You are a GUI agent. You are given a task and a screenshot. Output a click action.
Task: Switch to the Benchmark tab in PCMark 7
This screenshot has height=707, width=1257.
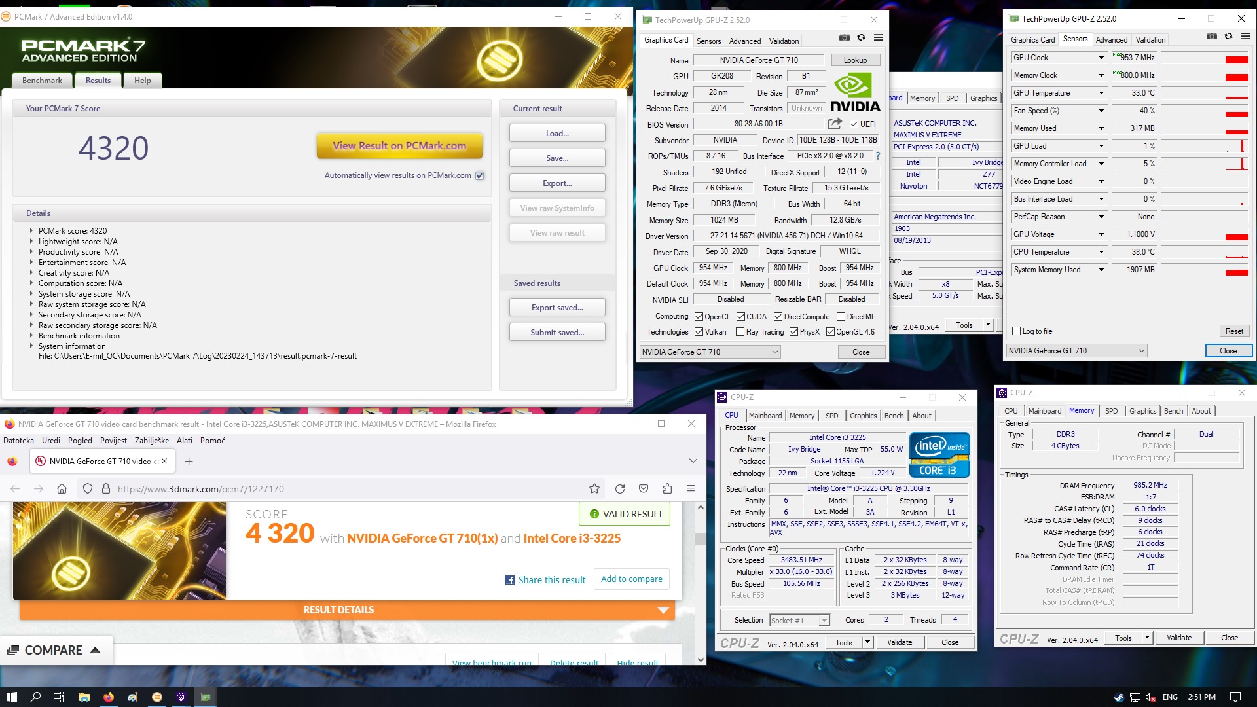42,81
